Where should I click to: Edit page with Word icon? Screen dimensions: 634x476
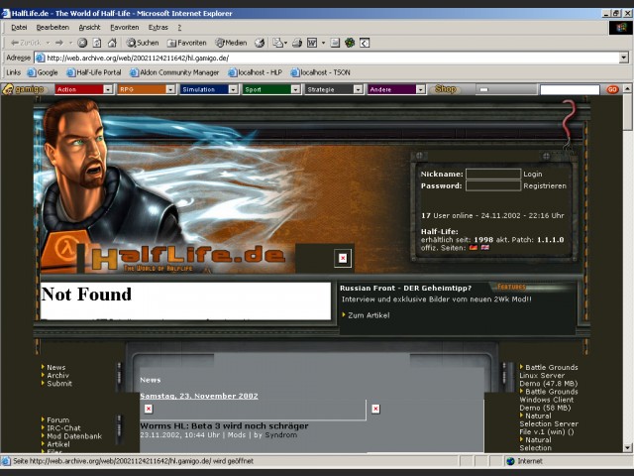coord(312,43)
